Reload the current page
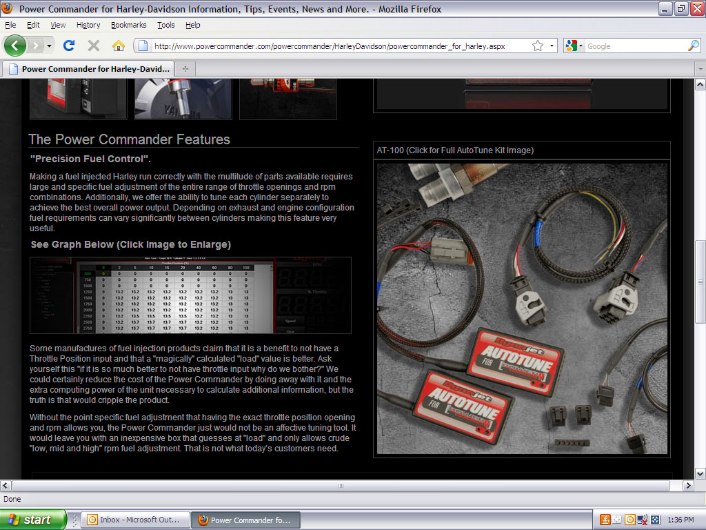 click(x=69, y=46)
